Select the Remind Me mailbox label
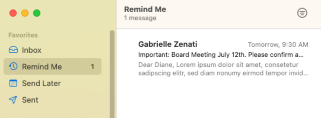 coord(42,67)
